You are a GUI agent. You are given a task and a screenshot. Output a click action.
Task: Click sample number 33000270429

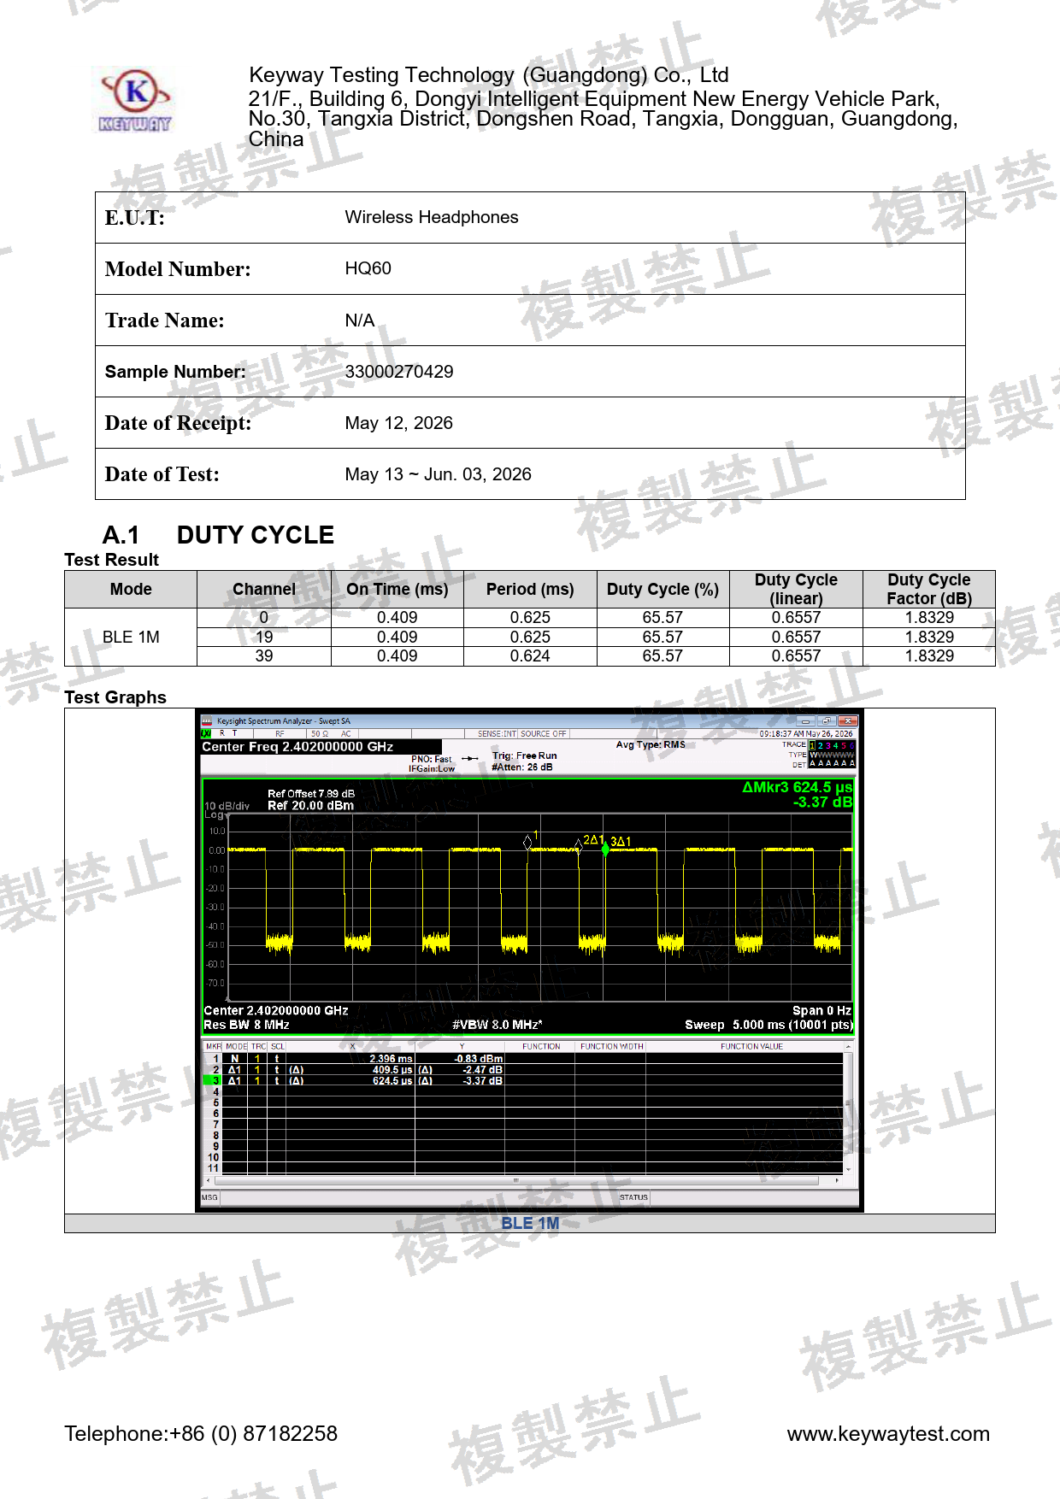coord(399,372)
